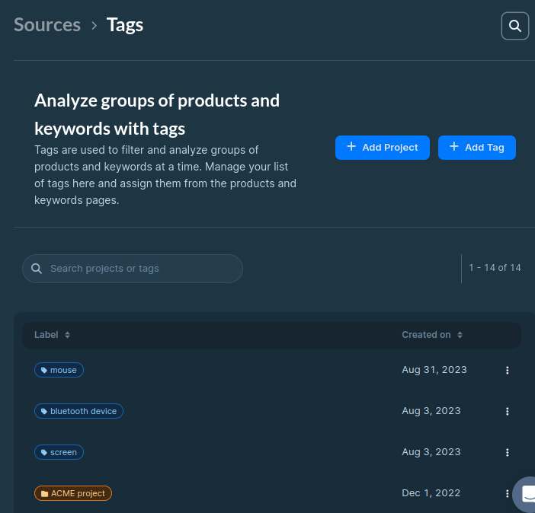Select the mouse tag label
535x513 pixels.
tap(59, 370)
